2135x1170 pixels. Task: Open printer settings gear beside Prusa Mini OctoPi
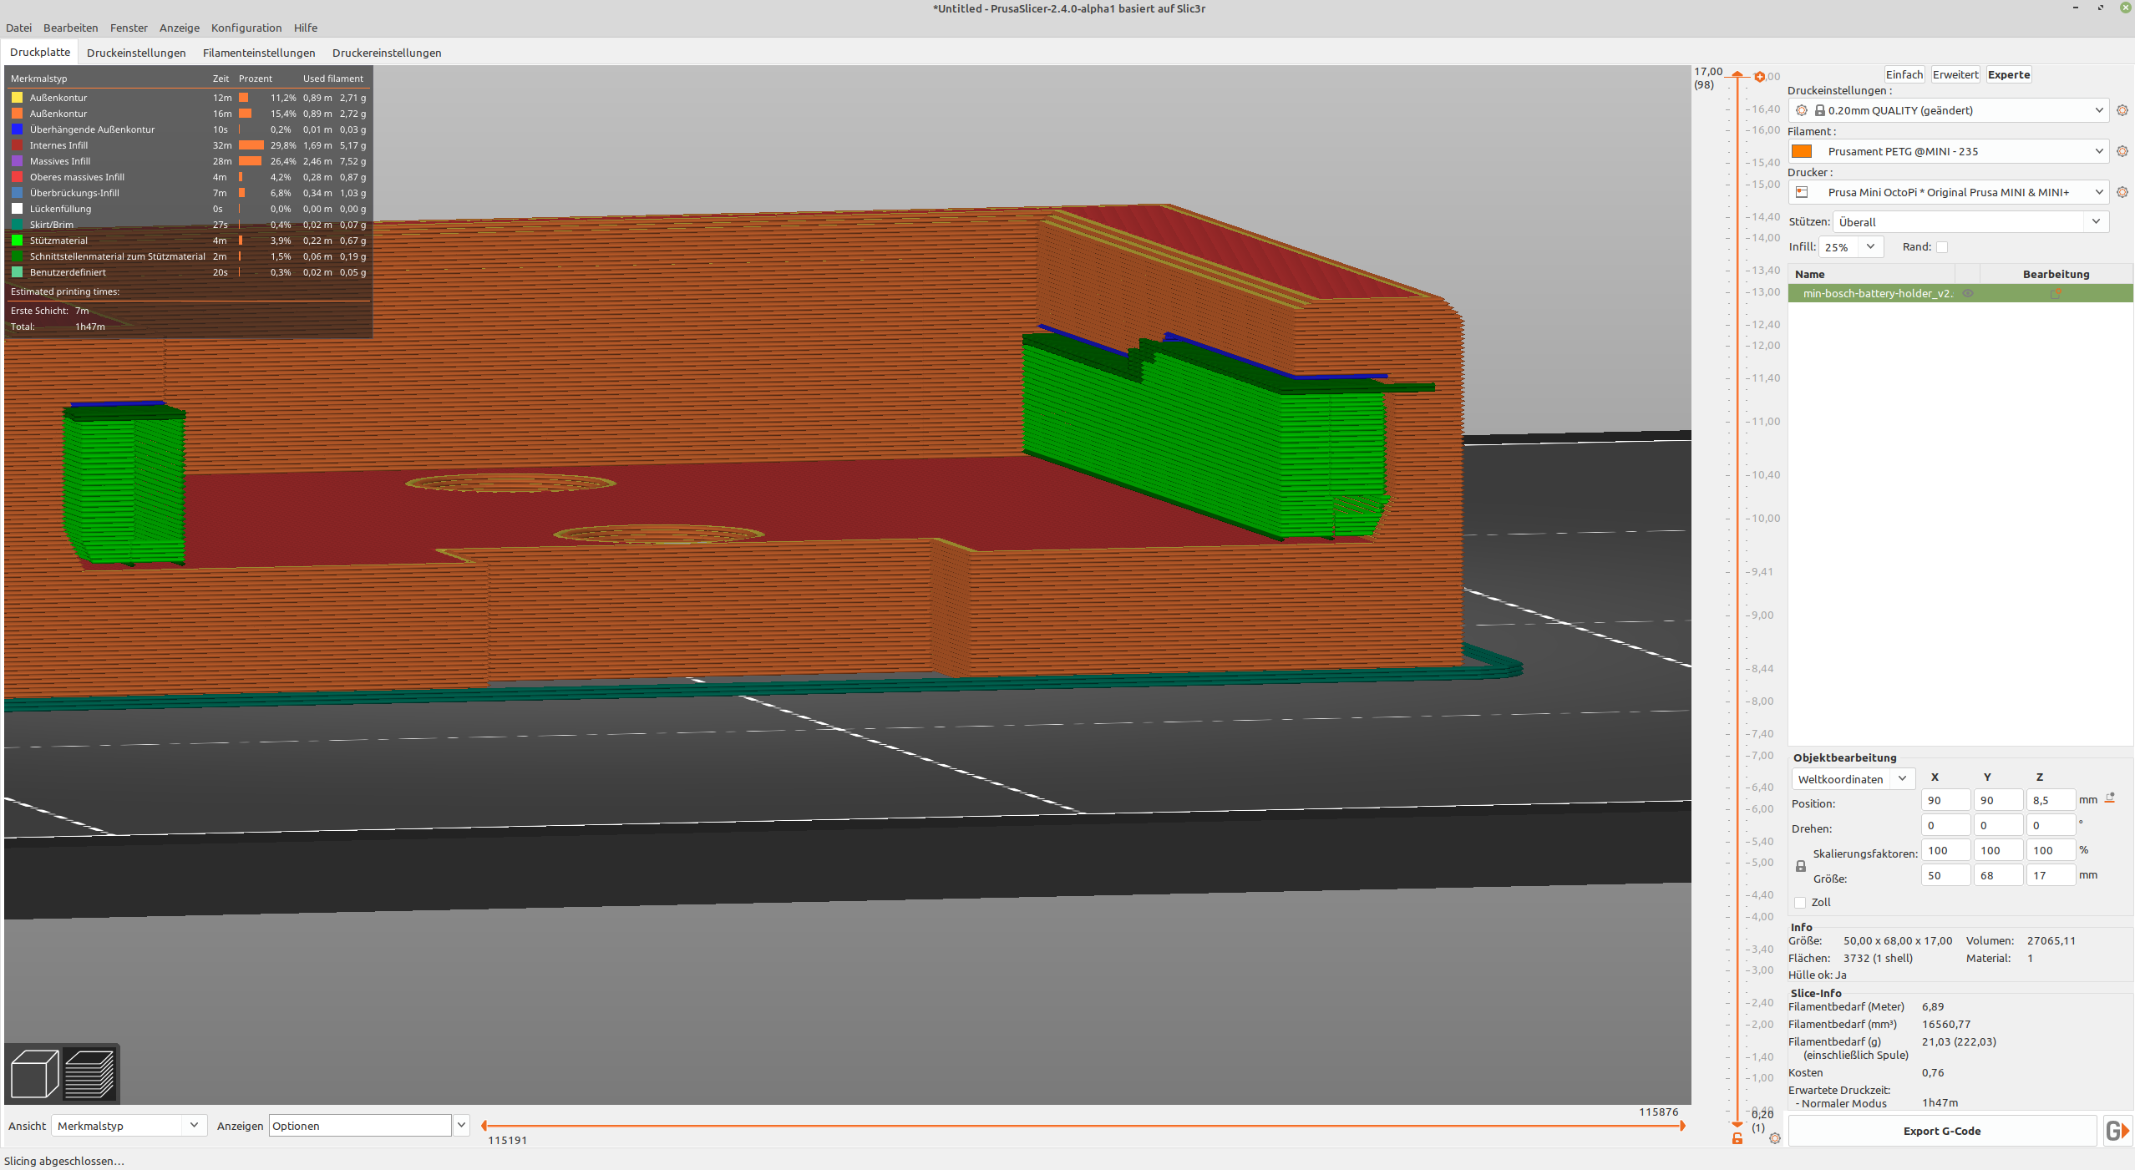click(x=2122, y=192)
